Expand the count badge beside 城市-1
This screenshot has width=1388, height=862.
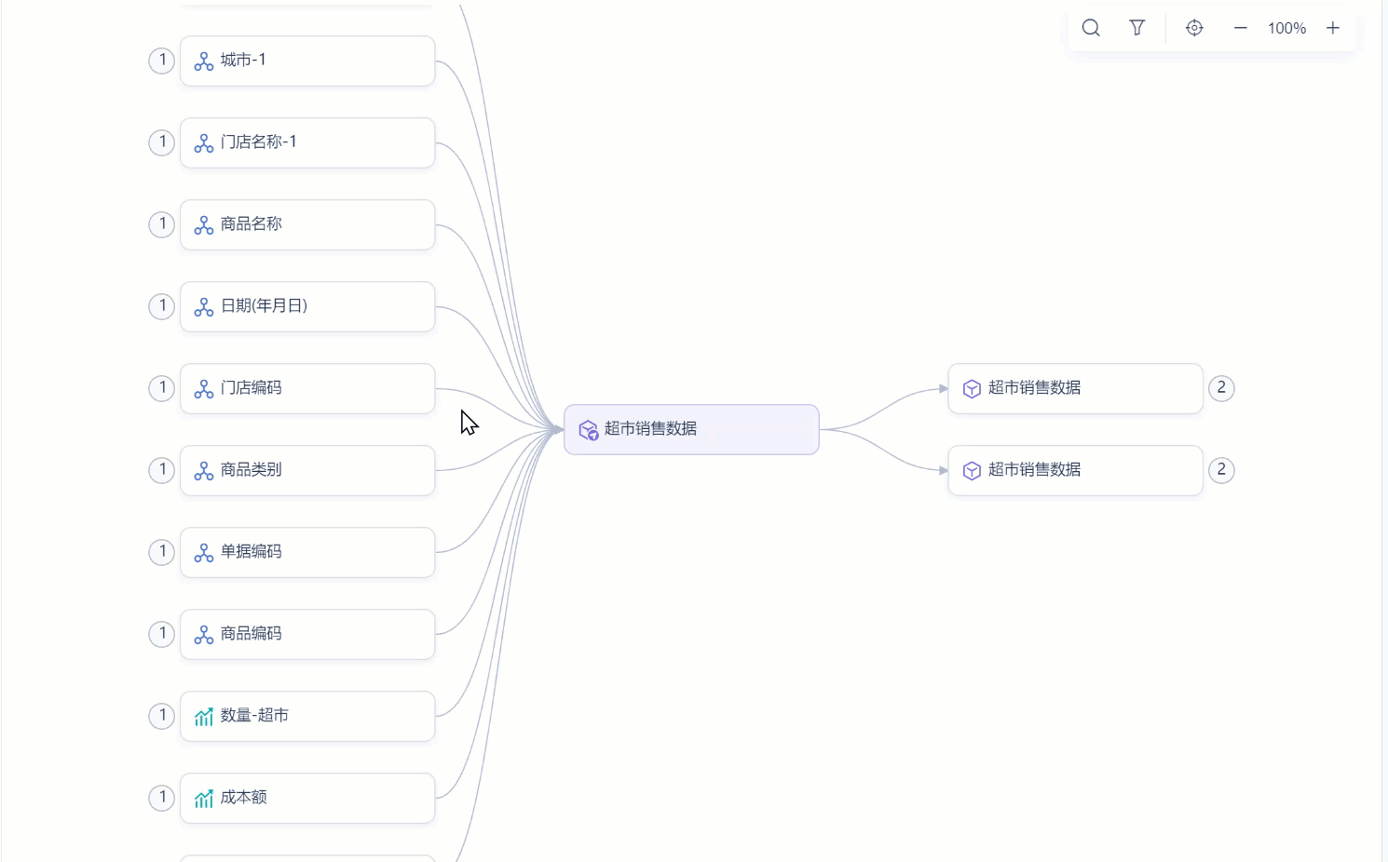(162, 61)
